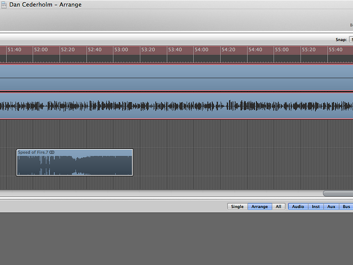Select the long waveform audio region
The height and width of the screenshot is (265, 353).
click(x=176, y=106)
